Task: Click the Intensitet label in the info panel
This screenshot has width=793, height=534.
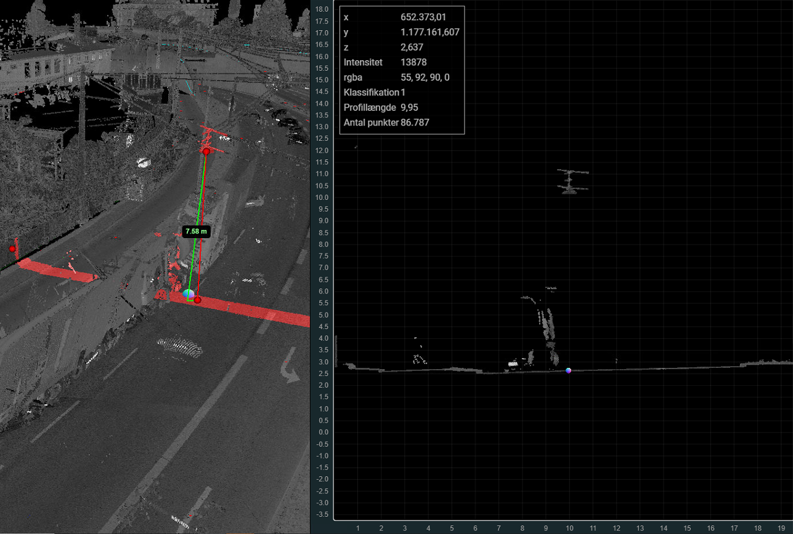Action: point(363,62)
